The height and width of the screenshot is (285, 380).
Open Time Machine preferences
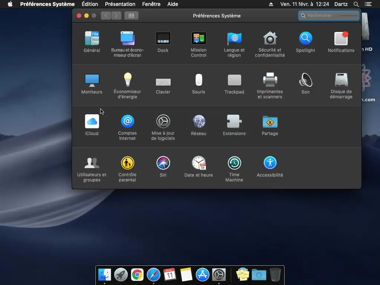(235, 169)
